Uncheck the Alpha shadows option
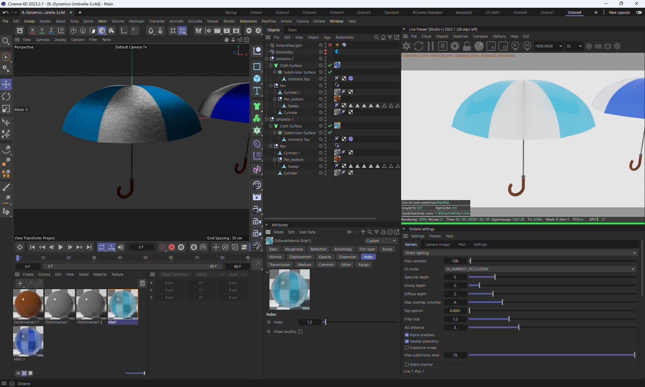645x387 pixels. [x=407, y=335]
